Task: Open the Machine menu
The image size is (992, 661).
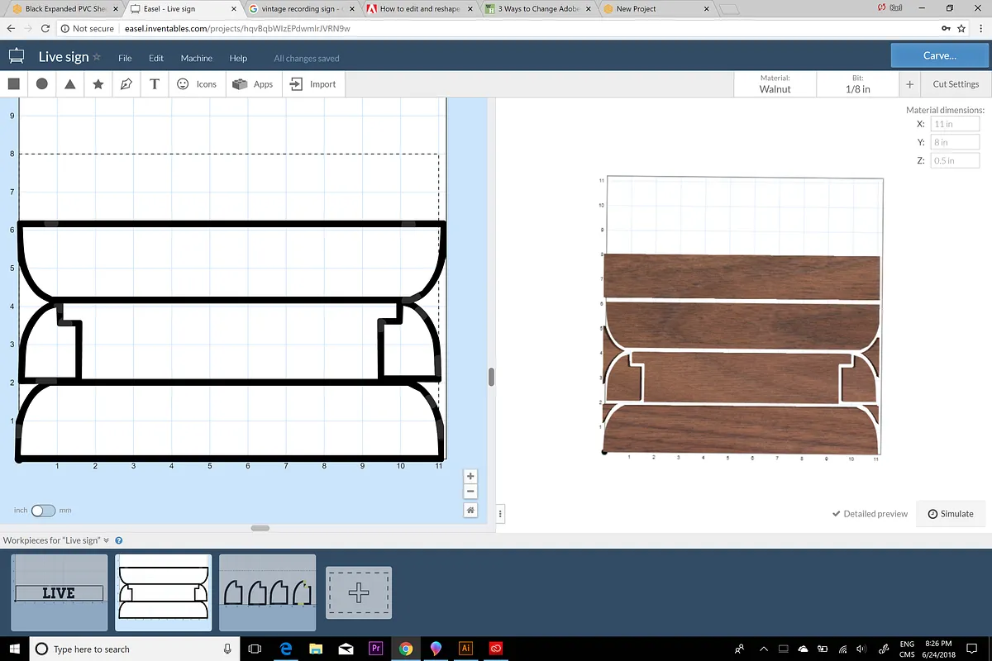Action: pyautogui.click(x=197, y=59)
